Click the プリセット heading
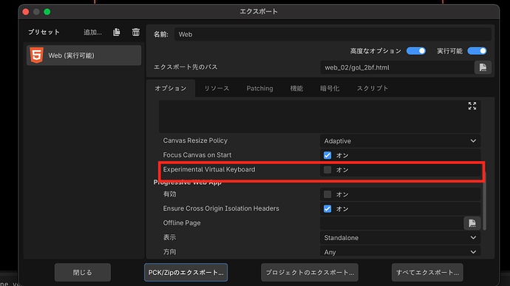The width and height of the screenshot is (510, 286). pyautogui.click(x=44, y=33)
